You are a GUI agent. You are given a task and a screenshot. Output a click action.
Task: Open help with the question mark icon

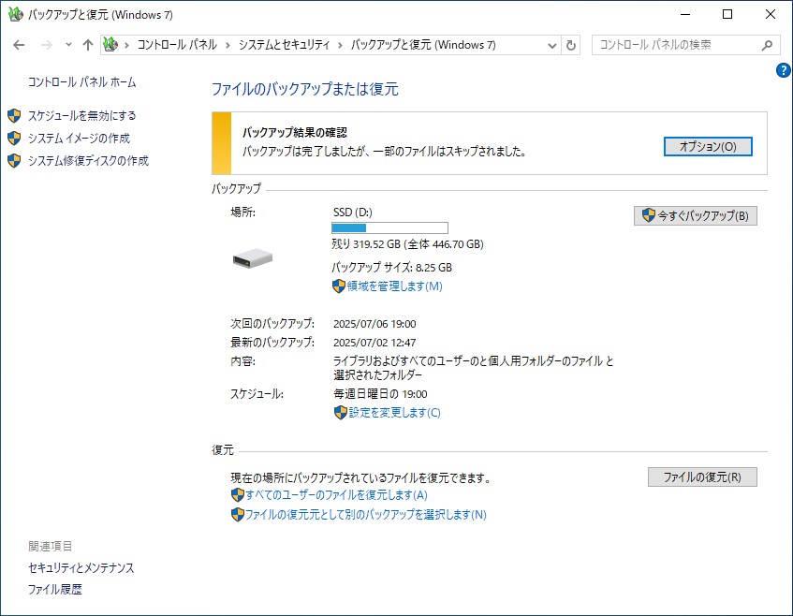(x=784, y=70)
